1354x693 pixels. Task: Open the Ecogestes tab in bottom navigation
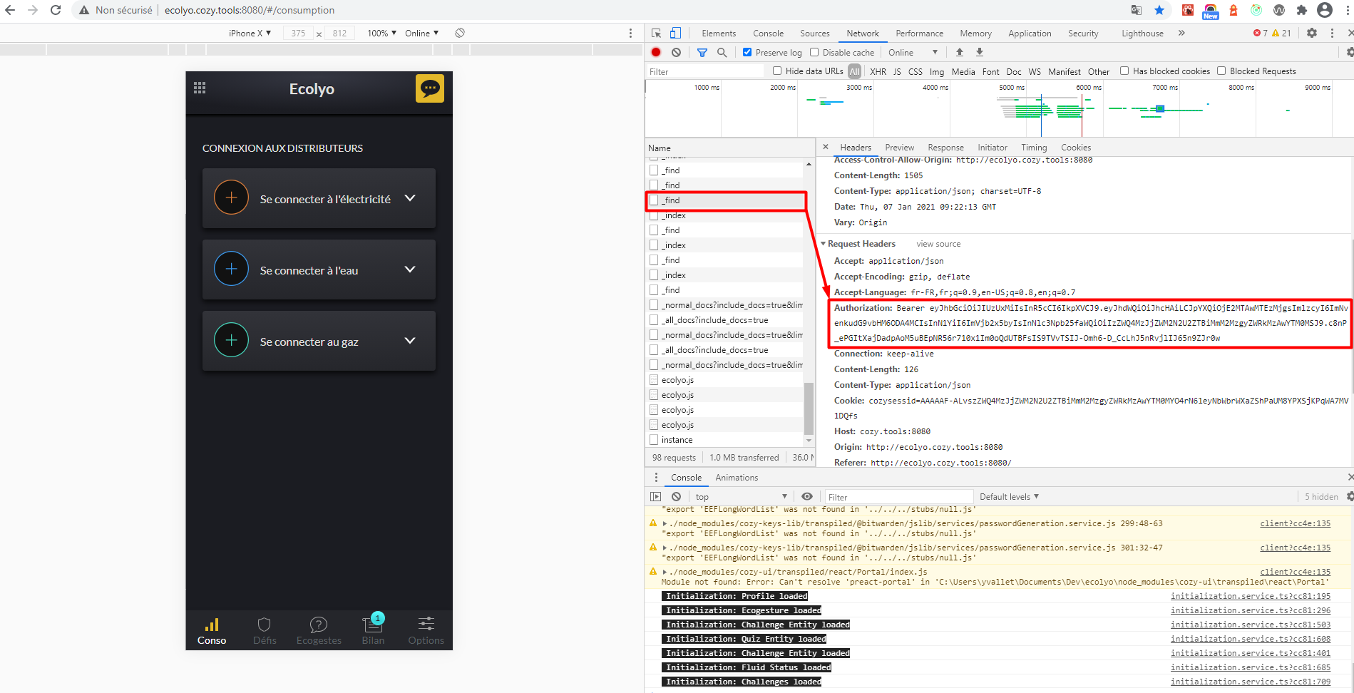(319, 632)
